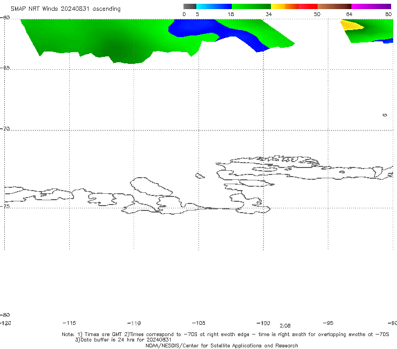Screen dimensions: 397x349
Task: Click the NOAA/NESDIS Center credit line
Action: pyautogui.click(x=222, y=345)
